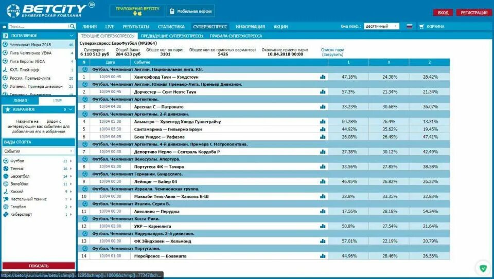This screenshot has height=279, width=494.
Task: Select Лига Чемпионов УЕФА in popular list
Action: tap(39, 53)
